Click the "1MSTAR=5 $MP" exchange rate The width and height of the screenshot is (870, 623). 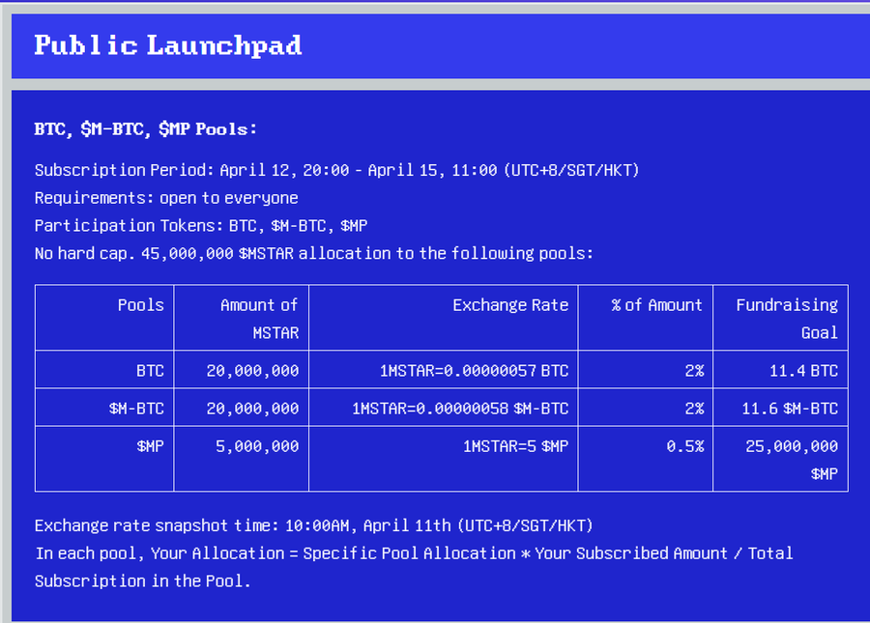pyautogui.click(x=516, y=446)
